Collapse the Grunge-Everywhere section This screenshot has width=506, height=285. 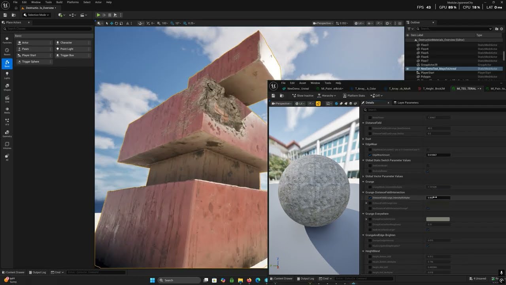point(363,214)
